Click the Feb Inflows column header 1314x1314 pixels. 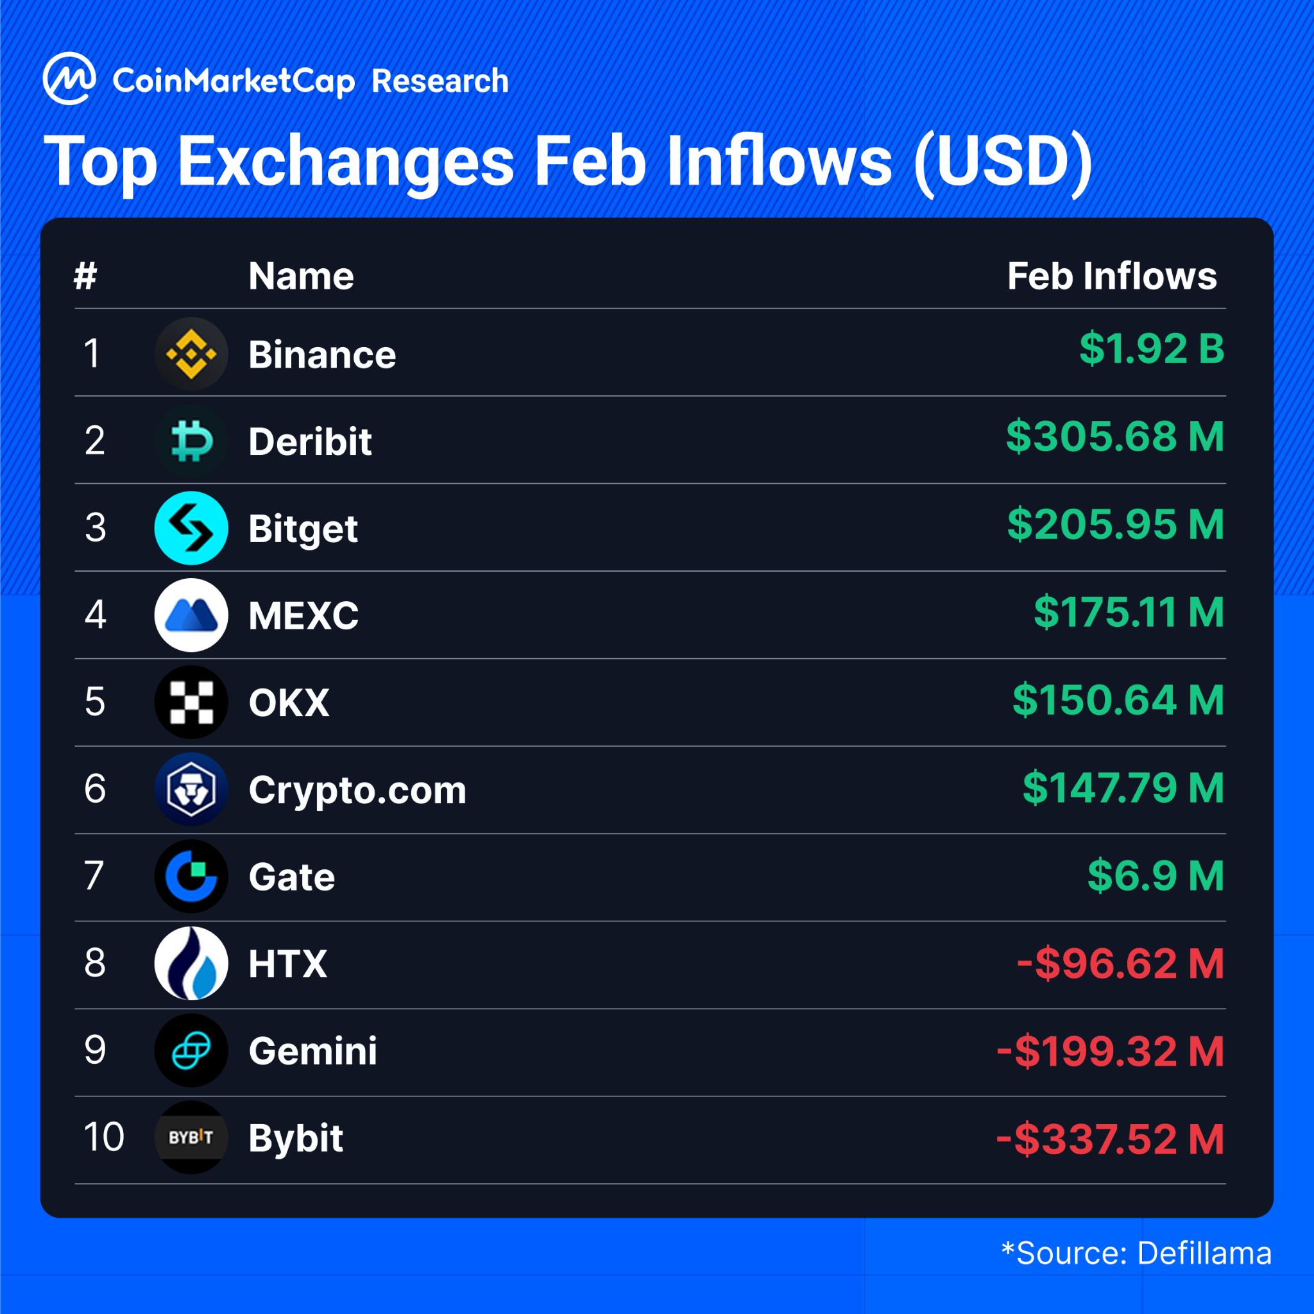pyautogui.click(x=1111, y=276)
